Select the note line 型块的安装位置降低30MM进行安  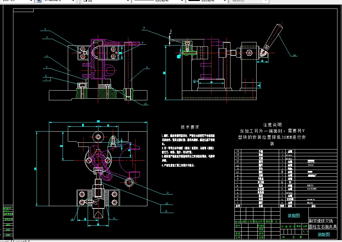pos(272,137)
